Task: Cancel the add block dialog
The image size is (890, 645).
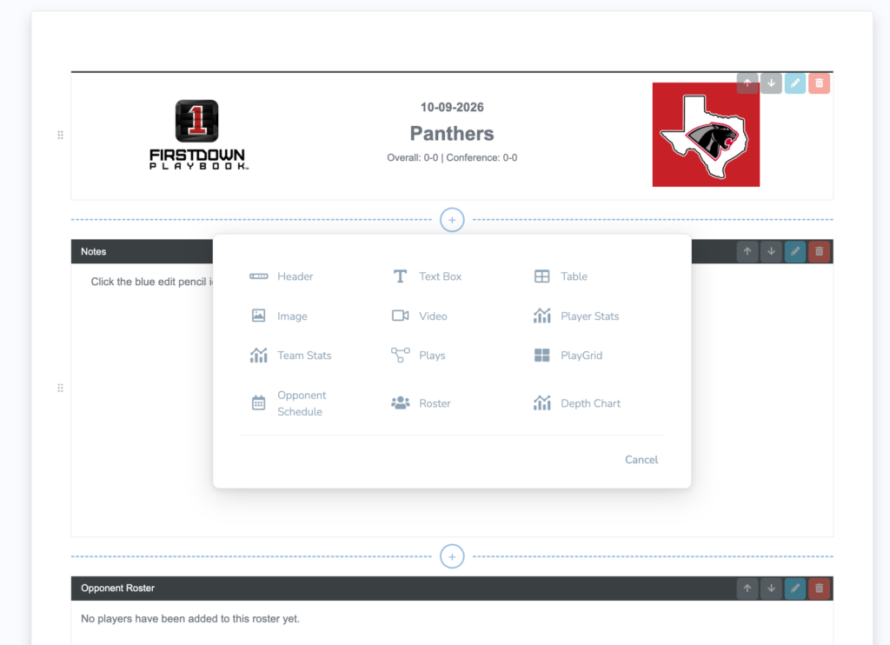Action: [641, 460]
